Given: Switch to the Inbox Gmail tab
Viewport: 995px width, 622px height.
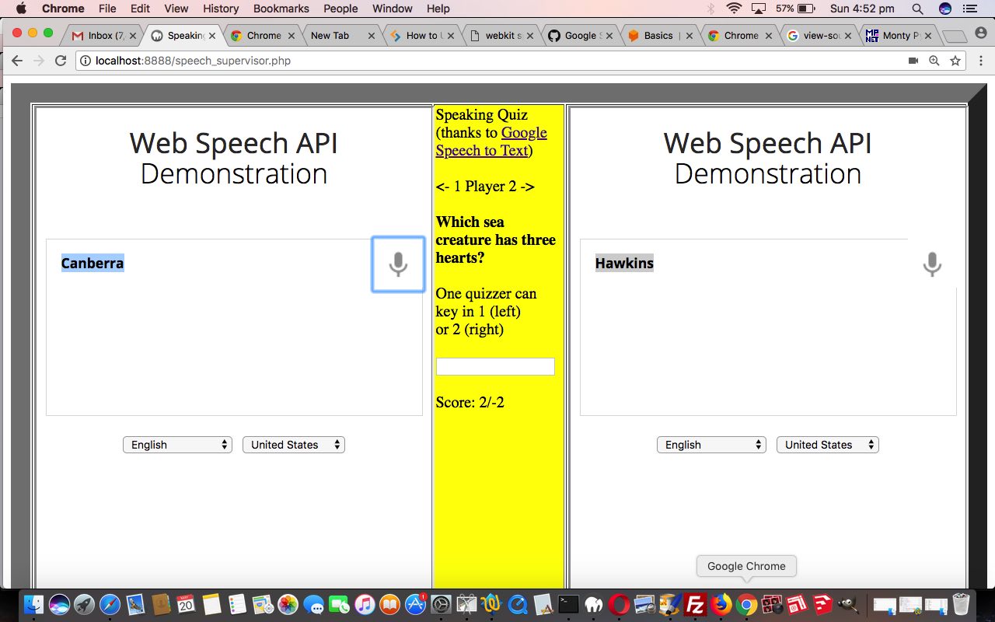Looking at the screenshot, I should tap(101, 35).
